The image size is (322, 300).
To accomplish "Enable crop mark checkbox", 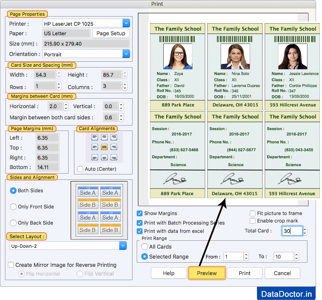I will pos(253,221).
